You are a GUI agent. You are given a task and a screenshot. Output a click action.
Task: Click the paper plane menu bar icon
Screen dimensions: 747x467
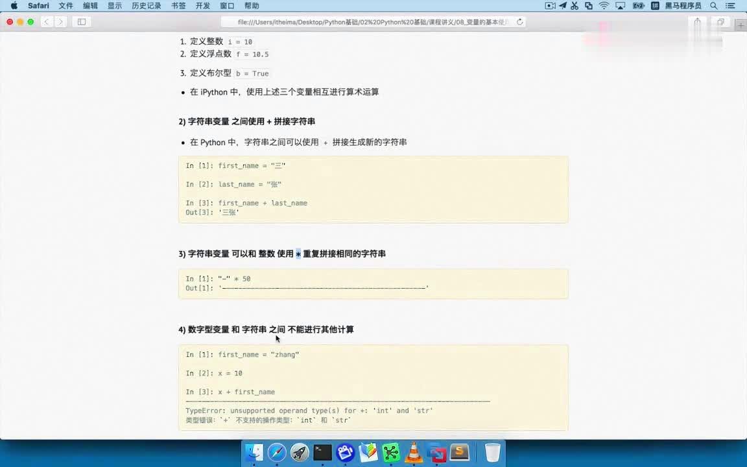coord(563,6)
